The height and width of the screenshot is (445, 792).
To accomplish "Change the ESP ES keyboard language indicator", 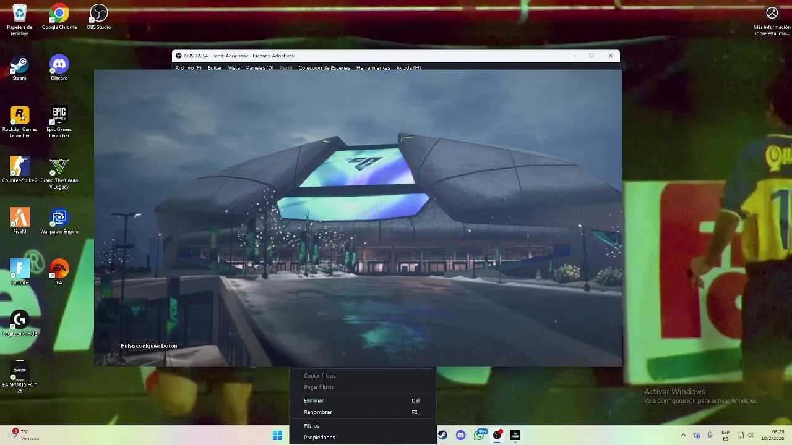I will (x=725, y=435).
